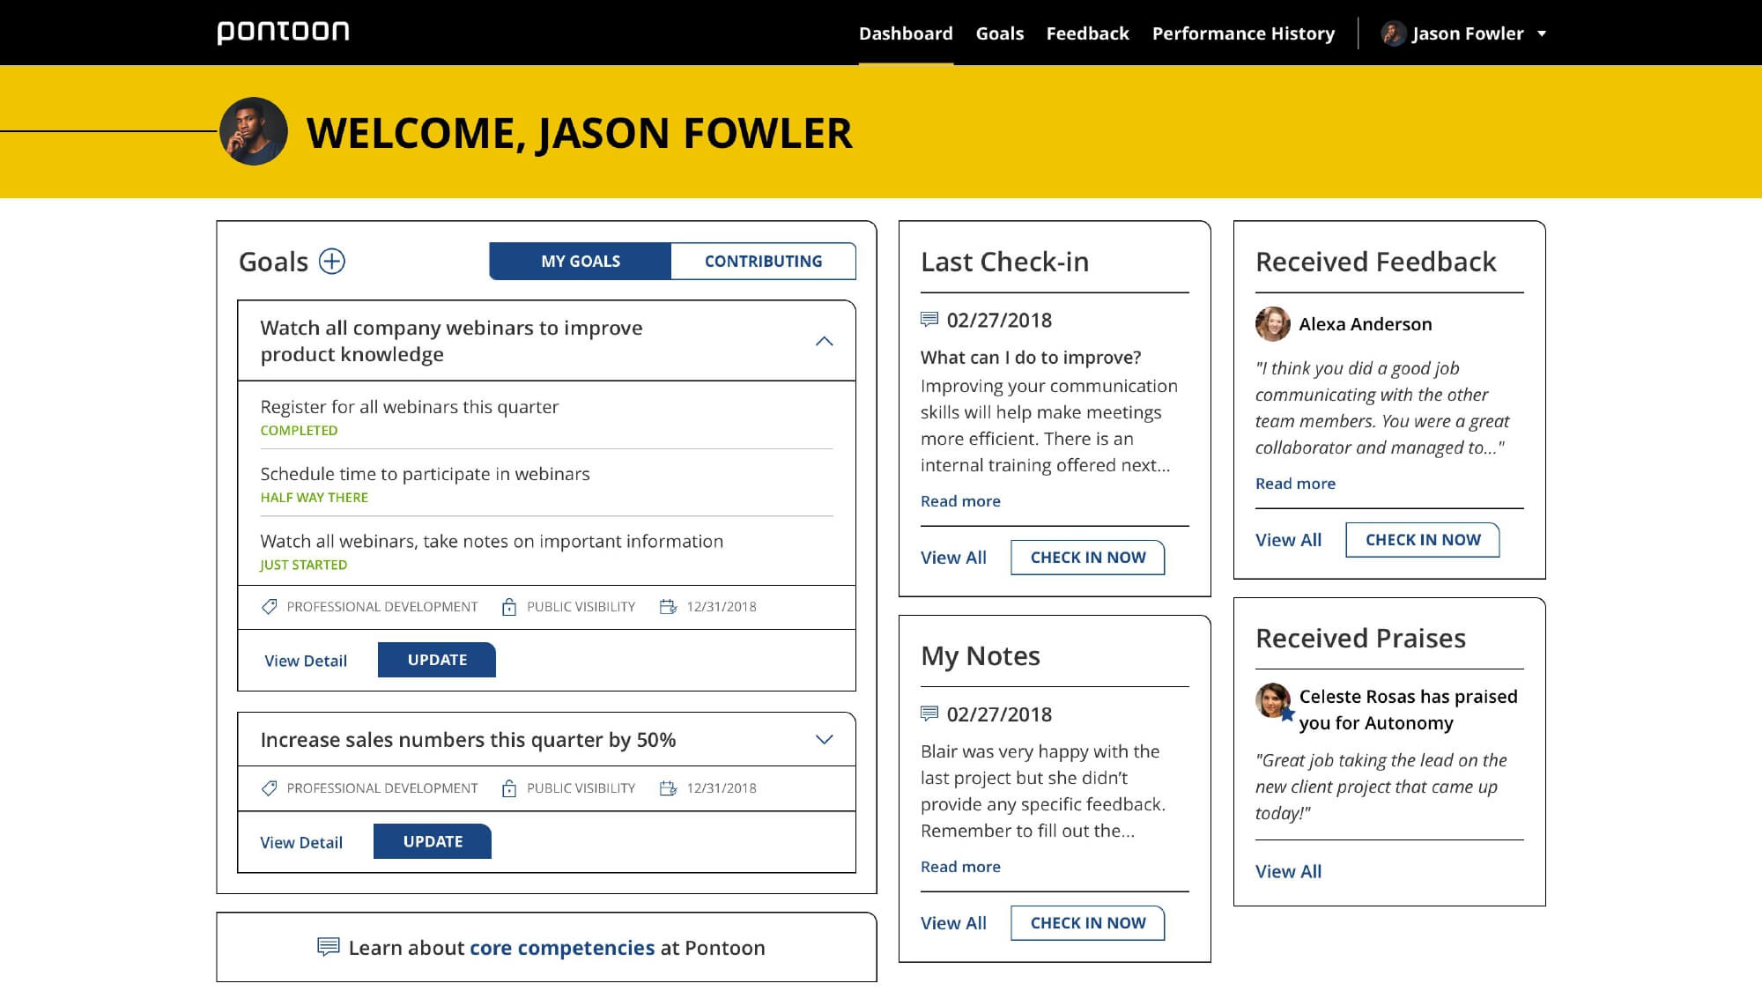The width and height of the screenshot is (1762, 991).
Task: Switch to the CONTRIBUTING tab
Action: click(764, 260)
